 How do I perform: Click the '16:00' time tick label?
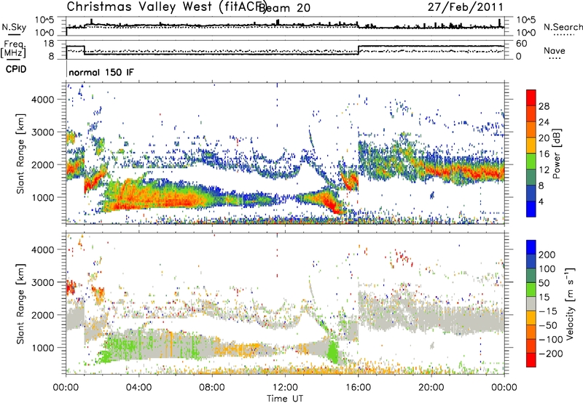[358, 388]
